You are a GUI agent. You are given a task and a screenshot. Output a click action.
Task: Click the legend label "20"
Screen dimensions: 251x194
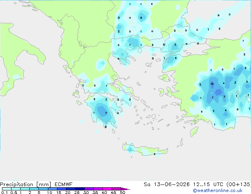coord(68,192)
